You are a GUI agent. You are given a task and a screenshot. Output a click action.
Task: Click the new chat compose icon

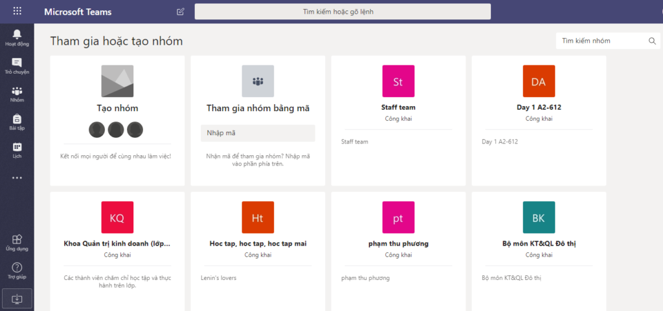point(180,12)
